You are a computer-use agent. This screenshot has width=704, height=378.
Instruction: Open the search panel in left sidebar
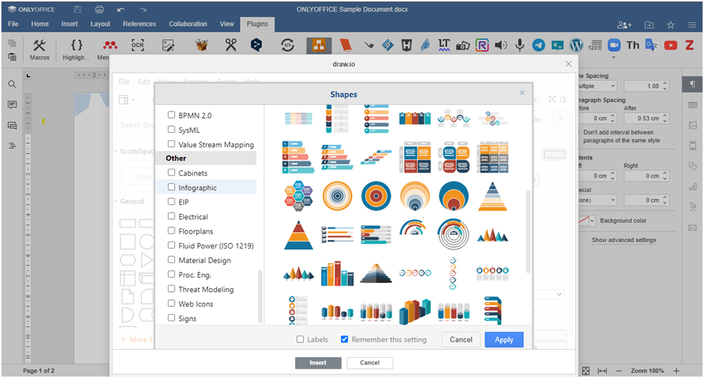click(x=12, y=84)
